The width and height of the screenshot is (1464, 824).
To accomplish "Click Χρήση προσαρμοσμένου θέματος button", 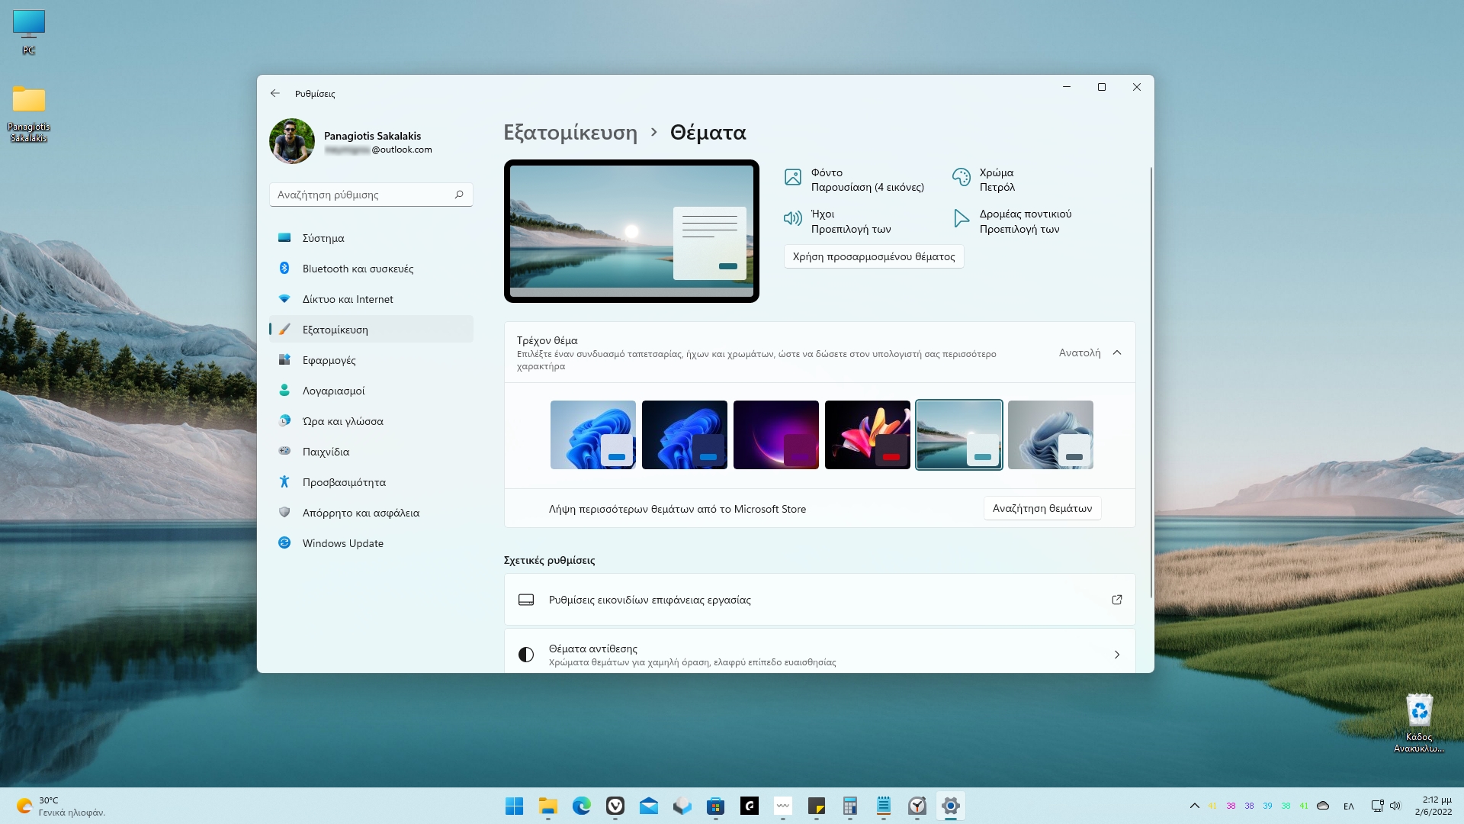I will (x=874, y=256).
